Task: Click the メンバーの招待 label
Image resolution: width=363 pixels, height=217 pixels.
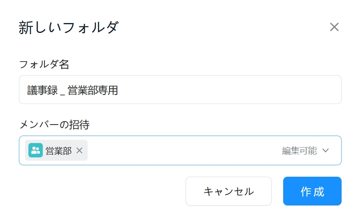Action: tap(54, 125)
